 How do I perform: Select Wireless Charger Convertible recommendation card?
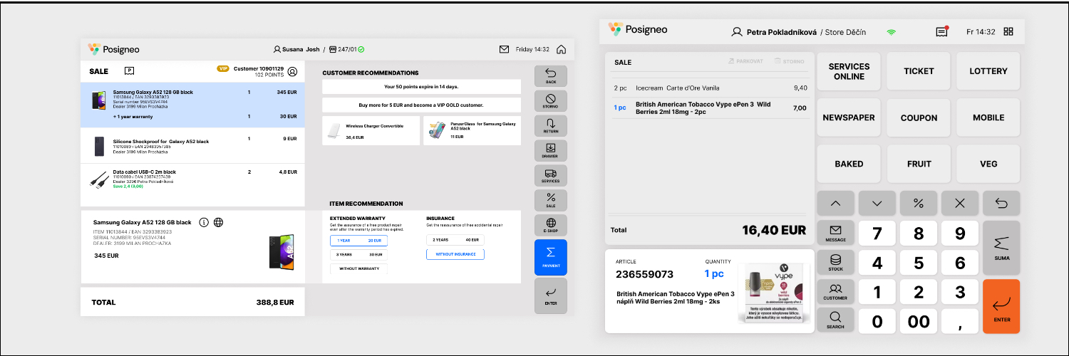point(371,131)
